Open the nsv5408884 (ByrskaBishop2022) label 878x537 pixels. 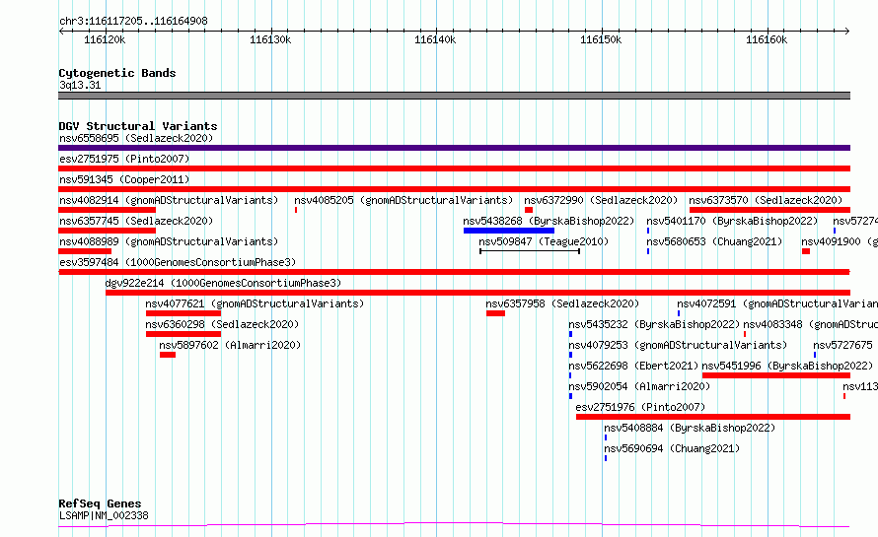tap(690, 428)
